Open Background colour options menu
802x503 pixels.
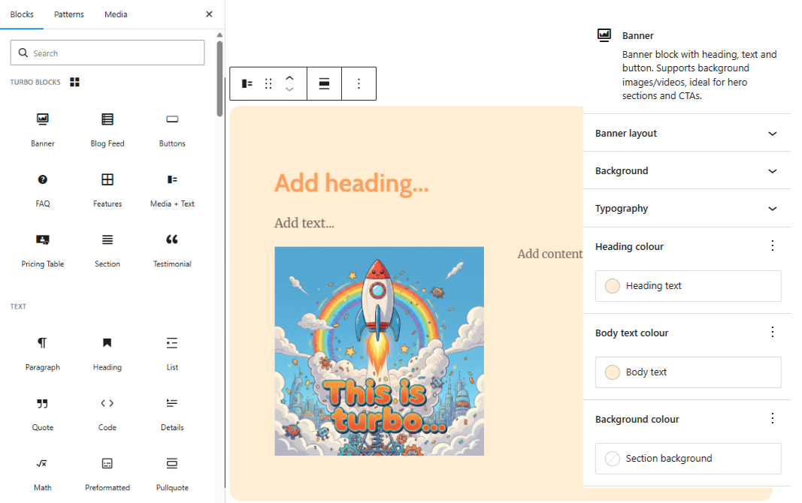pyautogui.click(x=773, y=419)
